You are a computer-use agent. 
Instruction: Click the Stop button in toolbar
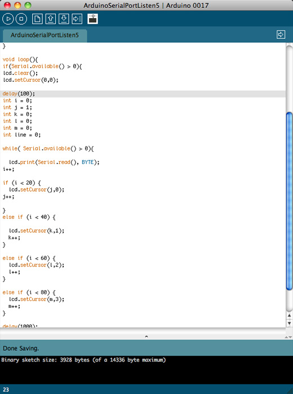21,19
